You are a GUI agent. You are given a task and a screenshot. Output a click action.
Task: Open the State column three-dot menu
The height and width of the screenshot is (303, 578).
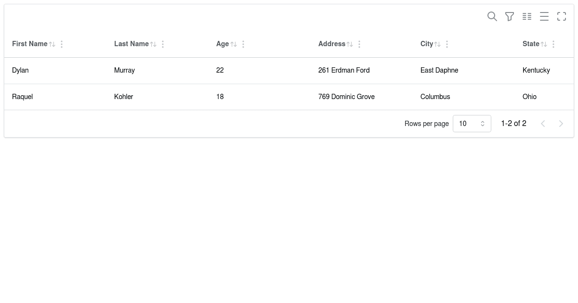coord(553,44)
